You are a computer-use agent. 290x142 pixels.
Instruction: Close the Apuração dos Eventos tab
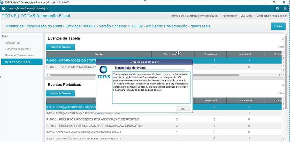click(47, 8)
